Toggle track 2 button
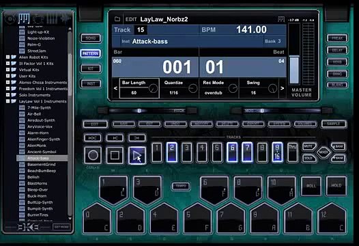Screen dimensions: 359x246 [x=172, y=152]
